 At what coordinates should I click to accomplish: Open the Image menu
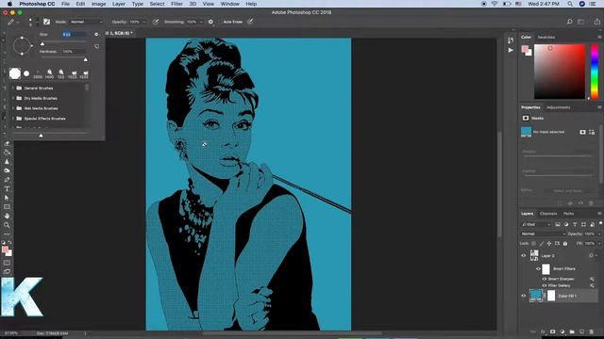click(x=98, y=4)
